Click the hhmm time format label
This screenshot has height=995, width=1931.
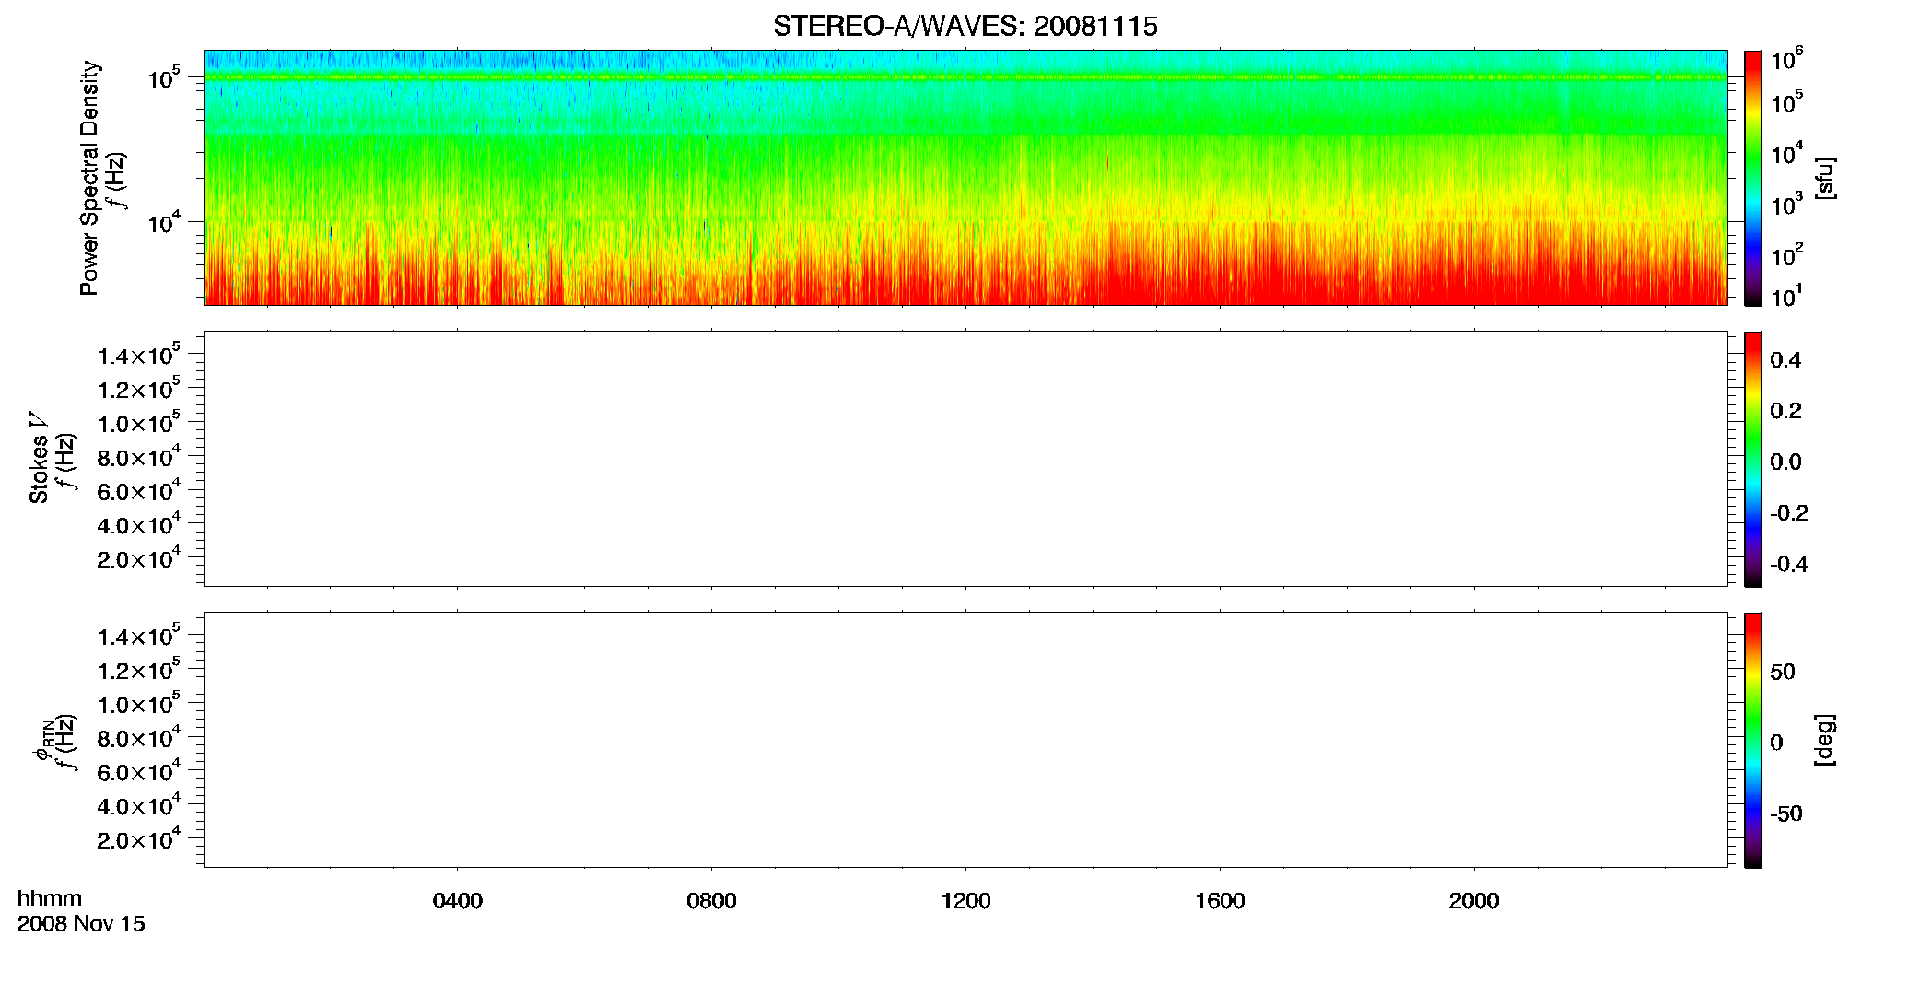50,899
